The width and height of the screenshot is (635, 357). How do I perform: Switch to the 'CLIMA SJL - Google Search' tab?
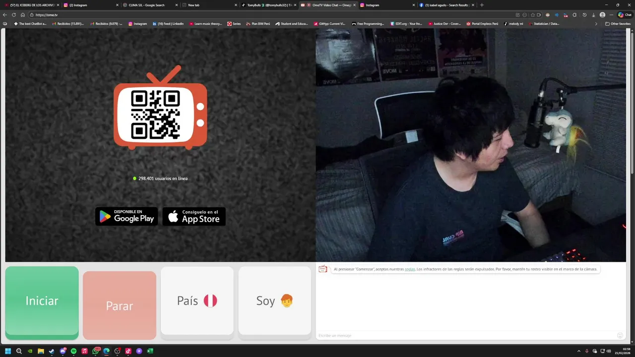tap(150, 5)
